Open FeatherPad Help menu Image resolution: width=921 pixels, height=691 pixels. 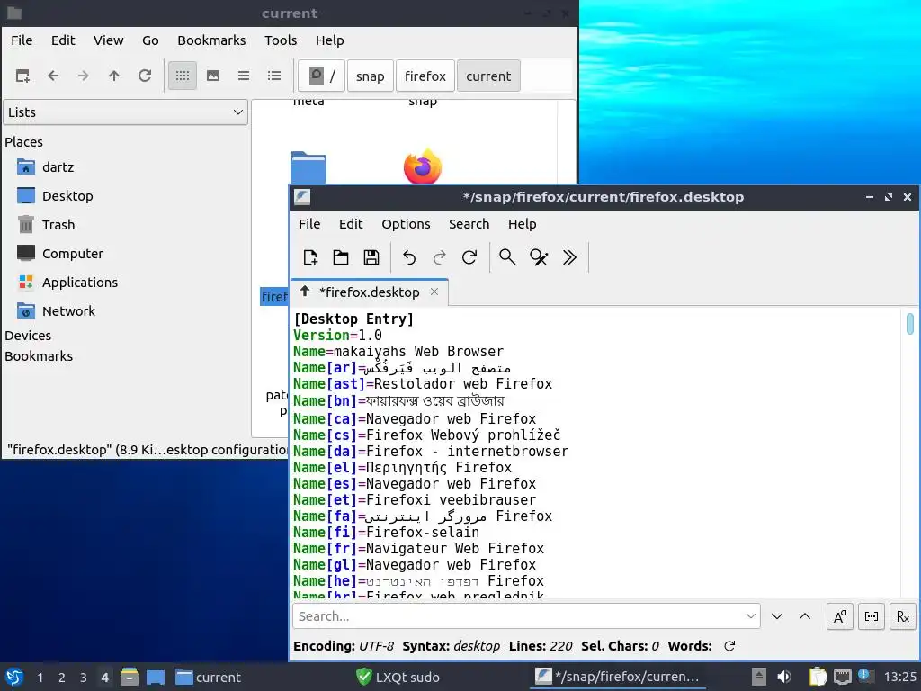[523, 224]
